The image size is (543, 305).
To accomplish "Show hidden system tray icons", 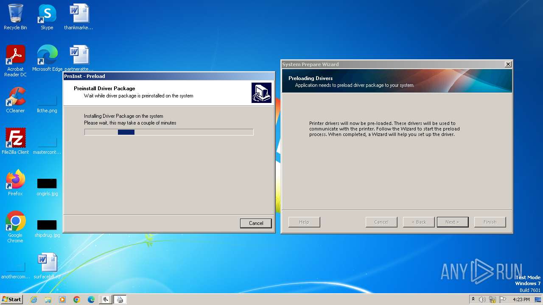I will [x=473, y=299].
